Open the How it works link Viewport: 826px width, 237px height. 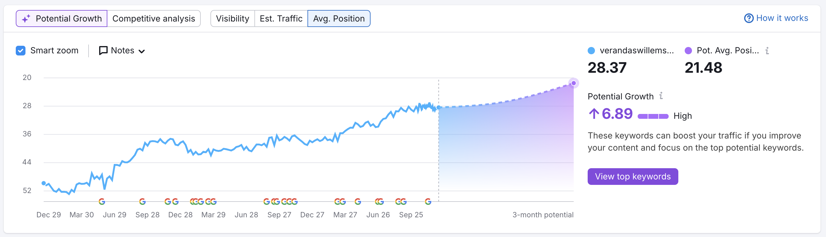point(782,18)
